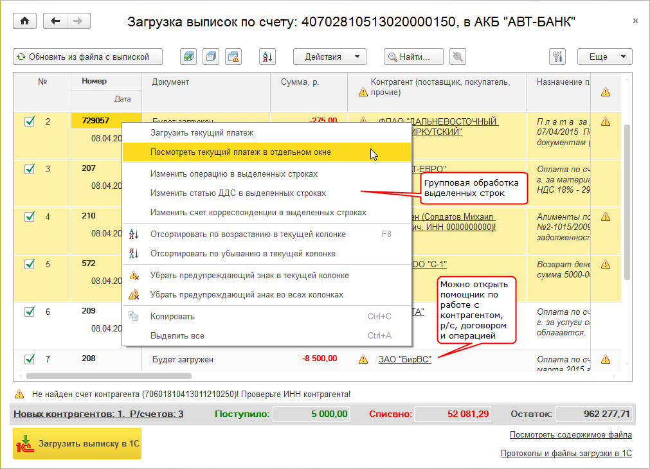Select Посмотреть текущий платеж в отдельном окне
Image resolution: width=650 pixels, height=469 pixels.
point(240,152)
